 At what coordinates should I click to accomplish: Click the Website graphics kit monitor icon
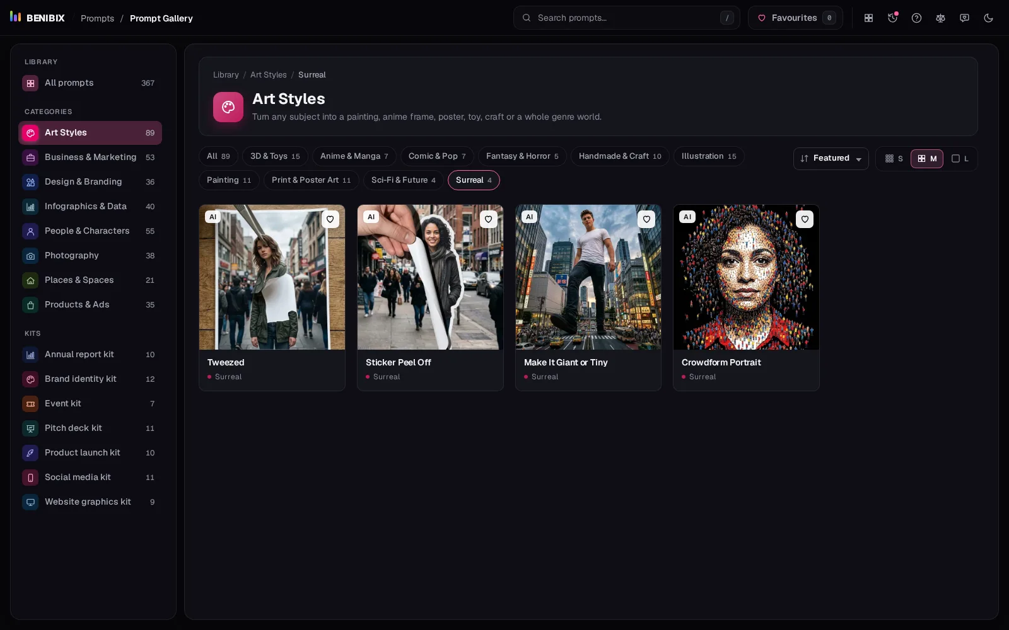(30, 502)
